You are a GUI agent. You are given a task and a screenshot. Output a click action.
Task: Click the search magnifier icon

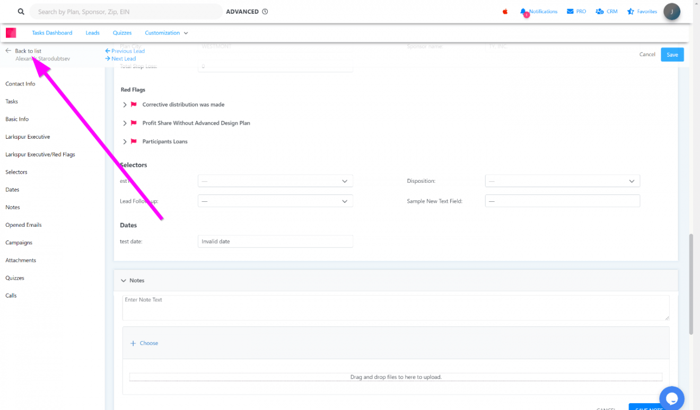tap(21, 12)
